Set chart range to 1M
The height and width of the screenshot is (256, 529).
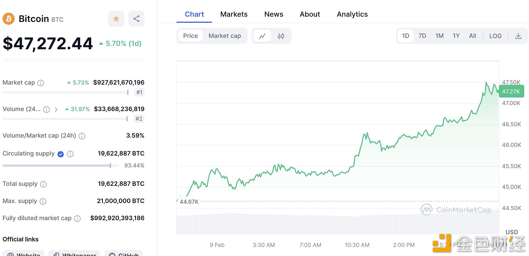tap(439, 36)
